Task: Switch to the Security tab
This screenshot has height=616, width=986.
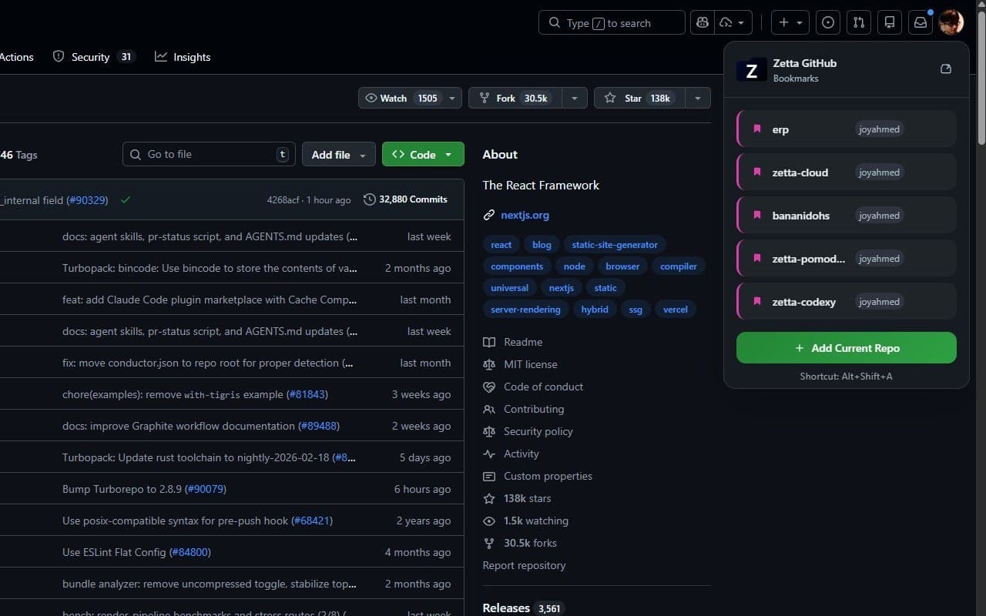Action: [x=93, y=57]
